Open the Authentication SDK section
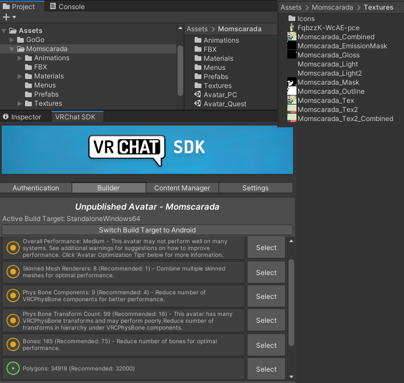The width and height of the screenshot is (404, 383). 36,188
